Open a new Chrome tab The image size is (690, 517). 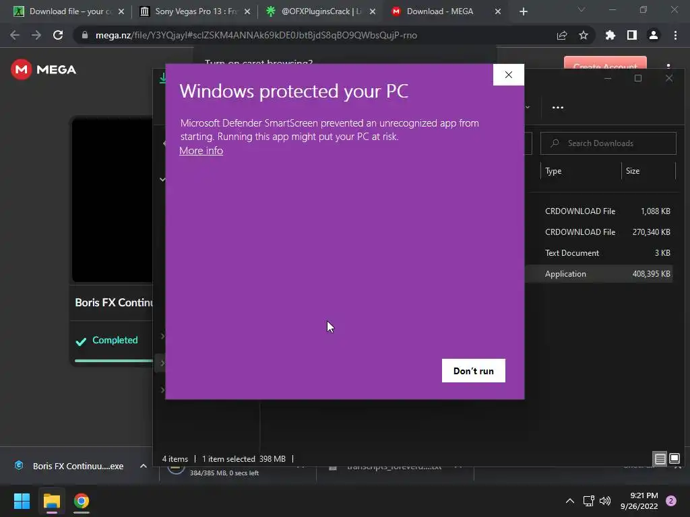click(x=523, y=12)
